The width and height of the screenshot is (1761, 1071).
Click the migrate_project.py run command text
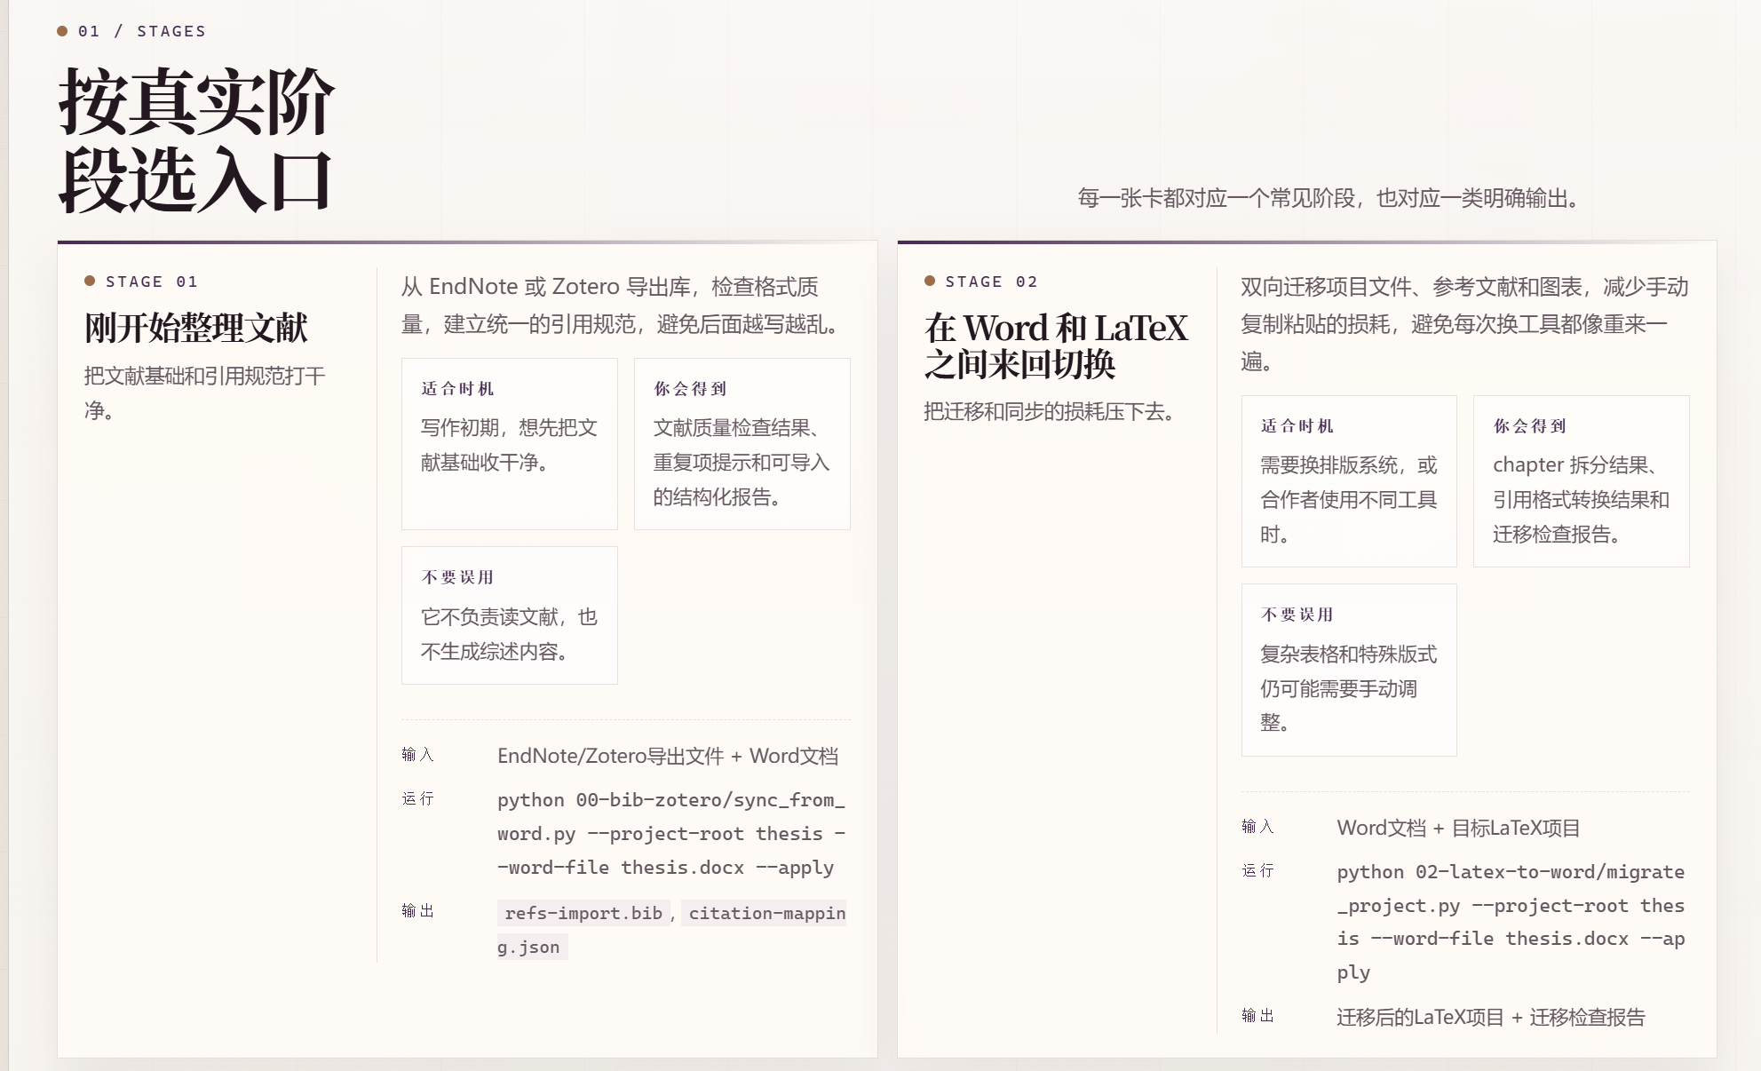[1511, 922]
